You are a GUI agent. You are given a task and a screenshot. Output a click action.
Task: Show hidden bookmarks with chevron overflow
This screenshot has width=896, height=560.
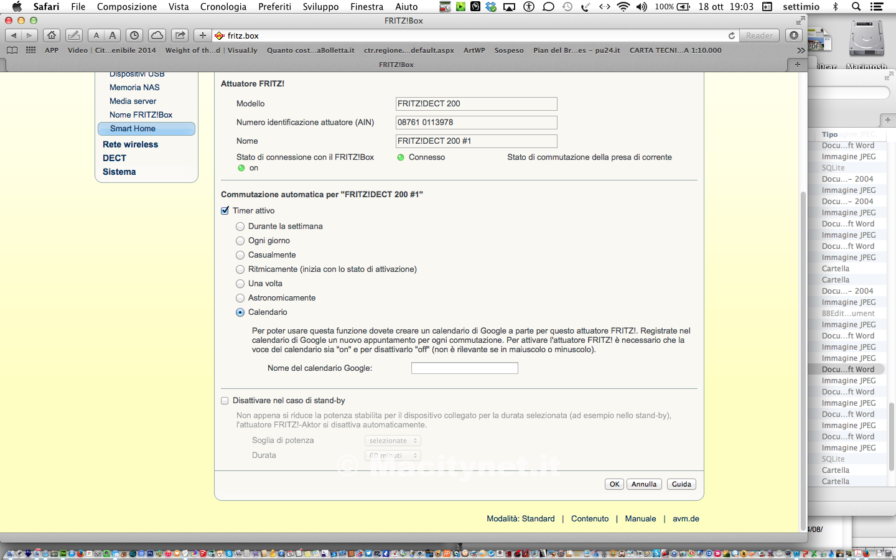tap(801, 50)
